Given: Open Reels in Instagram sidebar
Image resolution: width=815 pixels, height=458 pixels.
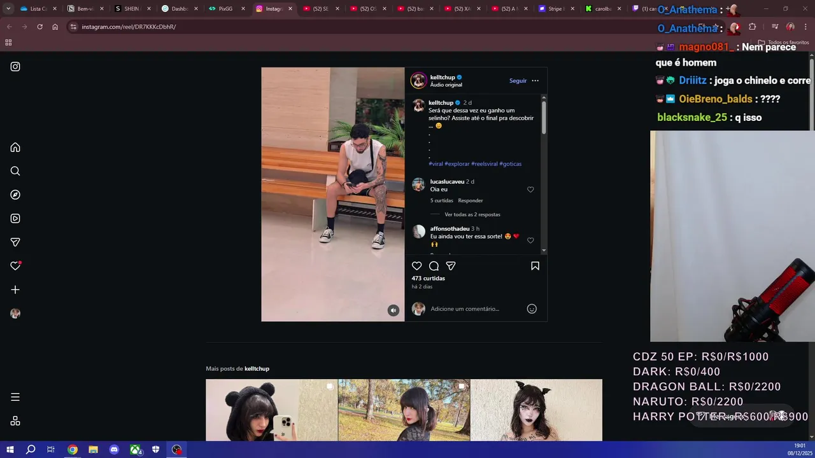Looking at the screenshot, I should click(x=15, y=218).
